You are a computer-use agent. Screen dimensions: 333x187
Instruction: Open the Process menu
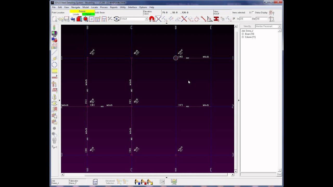[104, 7]
